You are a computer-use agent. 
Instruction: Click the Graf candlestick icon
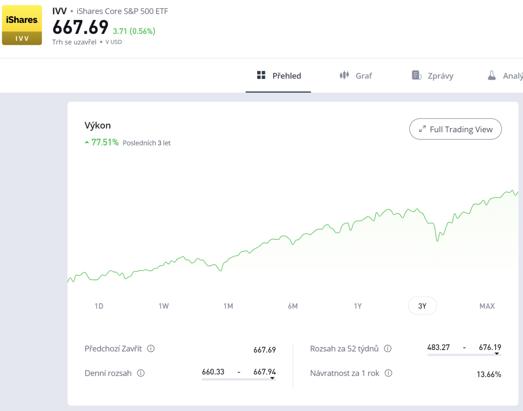pyautogui.click(x=344, y=75)
